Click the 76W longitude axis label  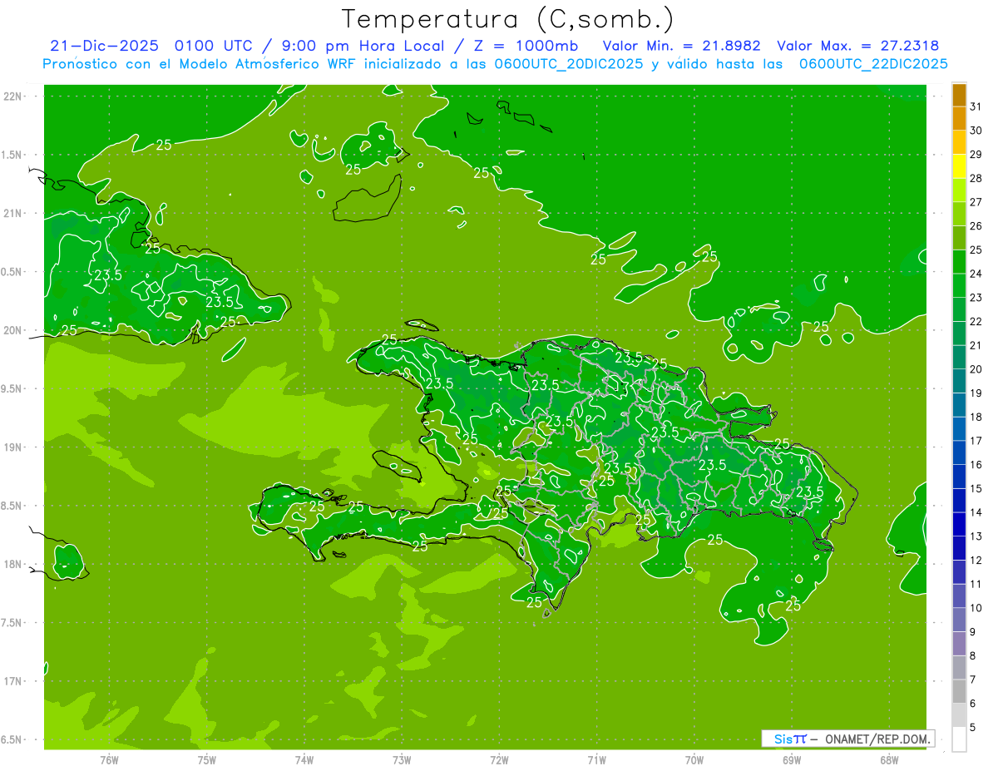tap(109, 760)
